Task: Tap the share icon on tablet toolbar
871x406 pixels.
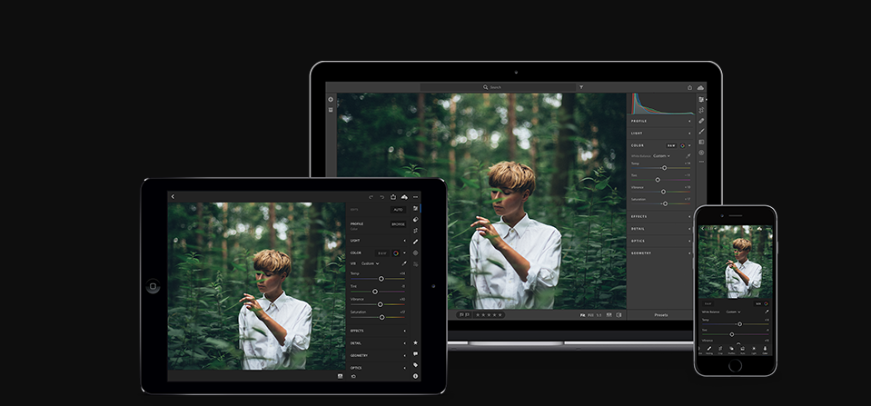Action: (393, 196)
